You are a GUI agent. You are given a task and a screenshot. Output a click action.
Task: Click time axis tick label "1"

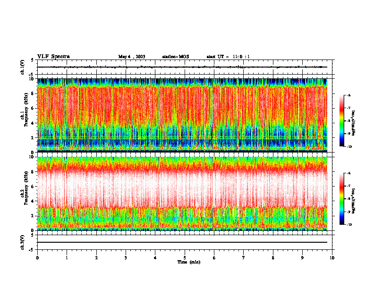pyautogui.click(x=67, y=258)
